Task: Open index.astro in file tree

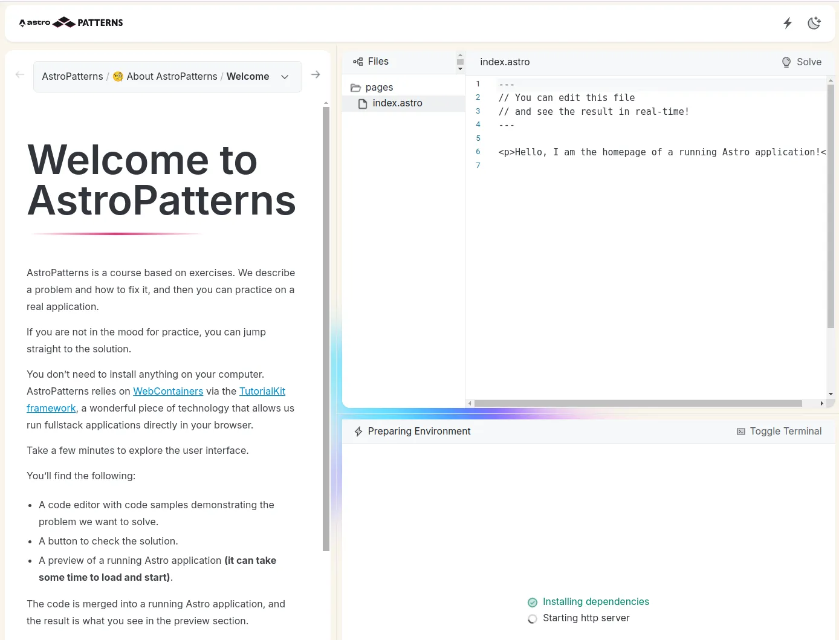Action: click(x=398, y=103)
